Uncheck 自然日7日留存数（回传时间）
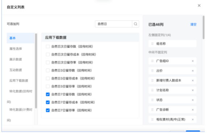 47,94
